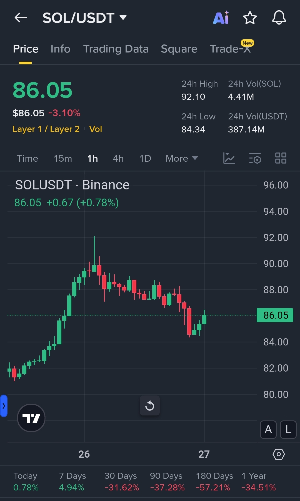Open the Trade-X tab

(231, 49)
